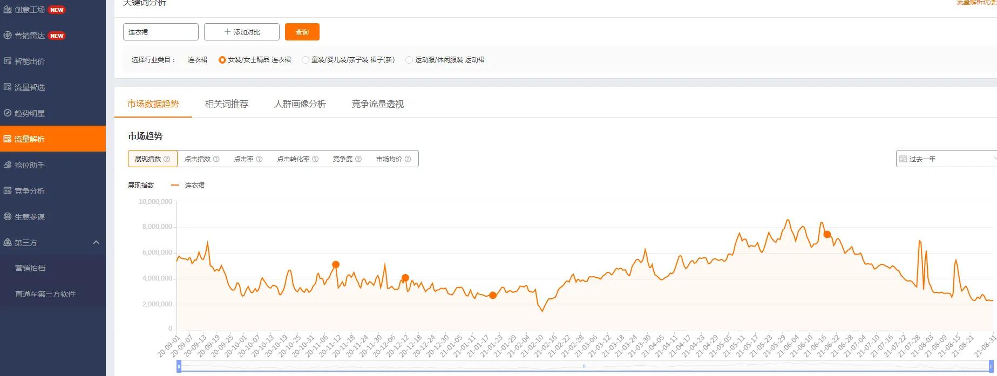Image resolution: width=997 pixels, height=376 pixels.
Task: Select 童装/婴儿装/亲子装 裙子(新) radio
Action: (306, 60)
